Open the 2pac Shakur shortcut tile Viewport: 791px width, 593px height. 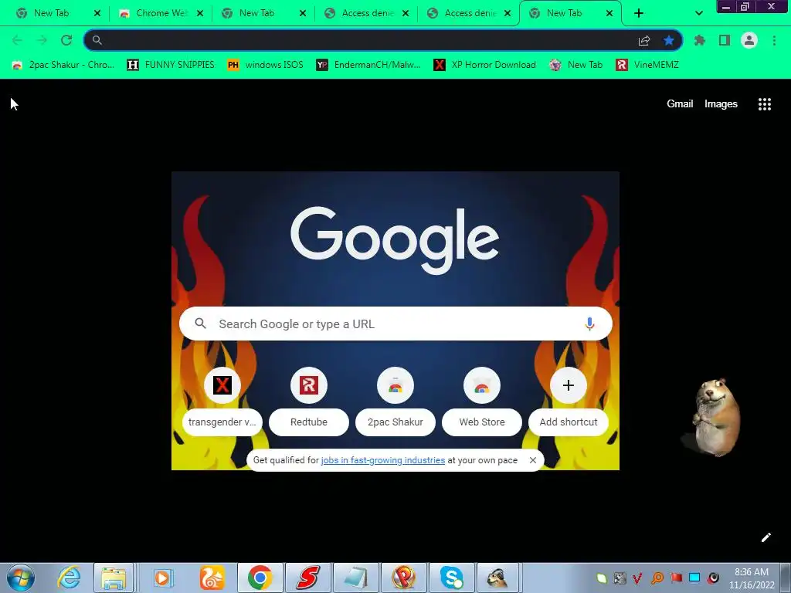click(x=395, y=401)
